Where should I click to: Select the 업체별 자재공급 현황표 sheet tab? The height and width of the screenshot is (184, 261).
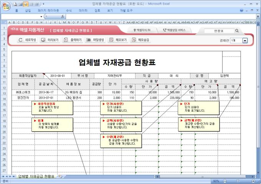(x=36, y=176)
